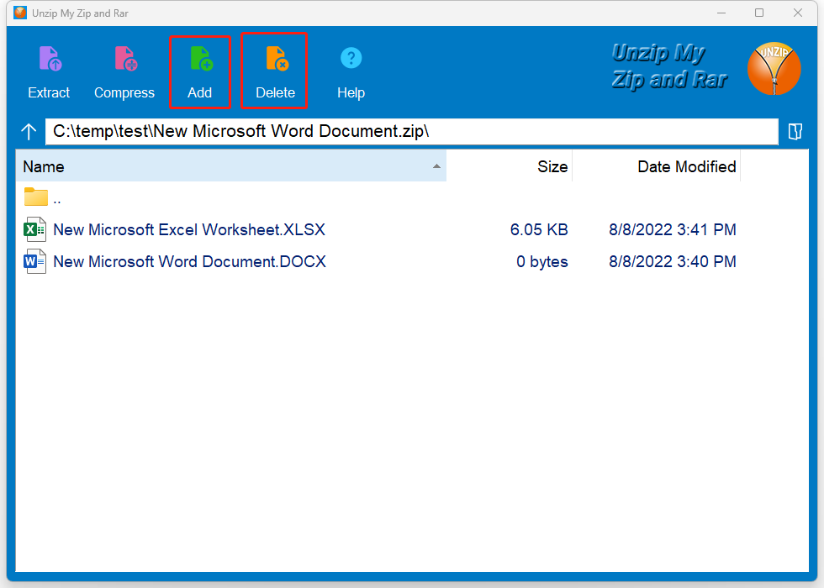This screenshot has width=824, height=588.
Task: Click the '..' parent directory entry
Action: click(57, 200)
